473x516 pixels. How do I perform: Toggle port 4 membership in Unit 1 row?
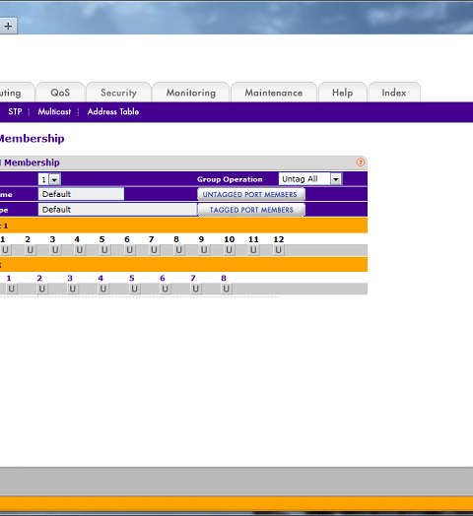click(80, 250)
